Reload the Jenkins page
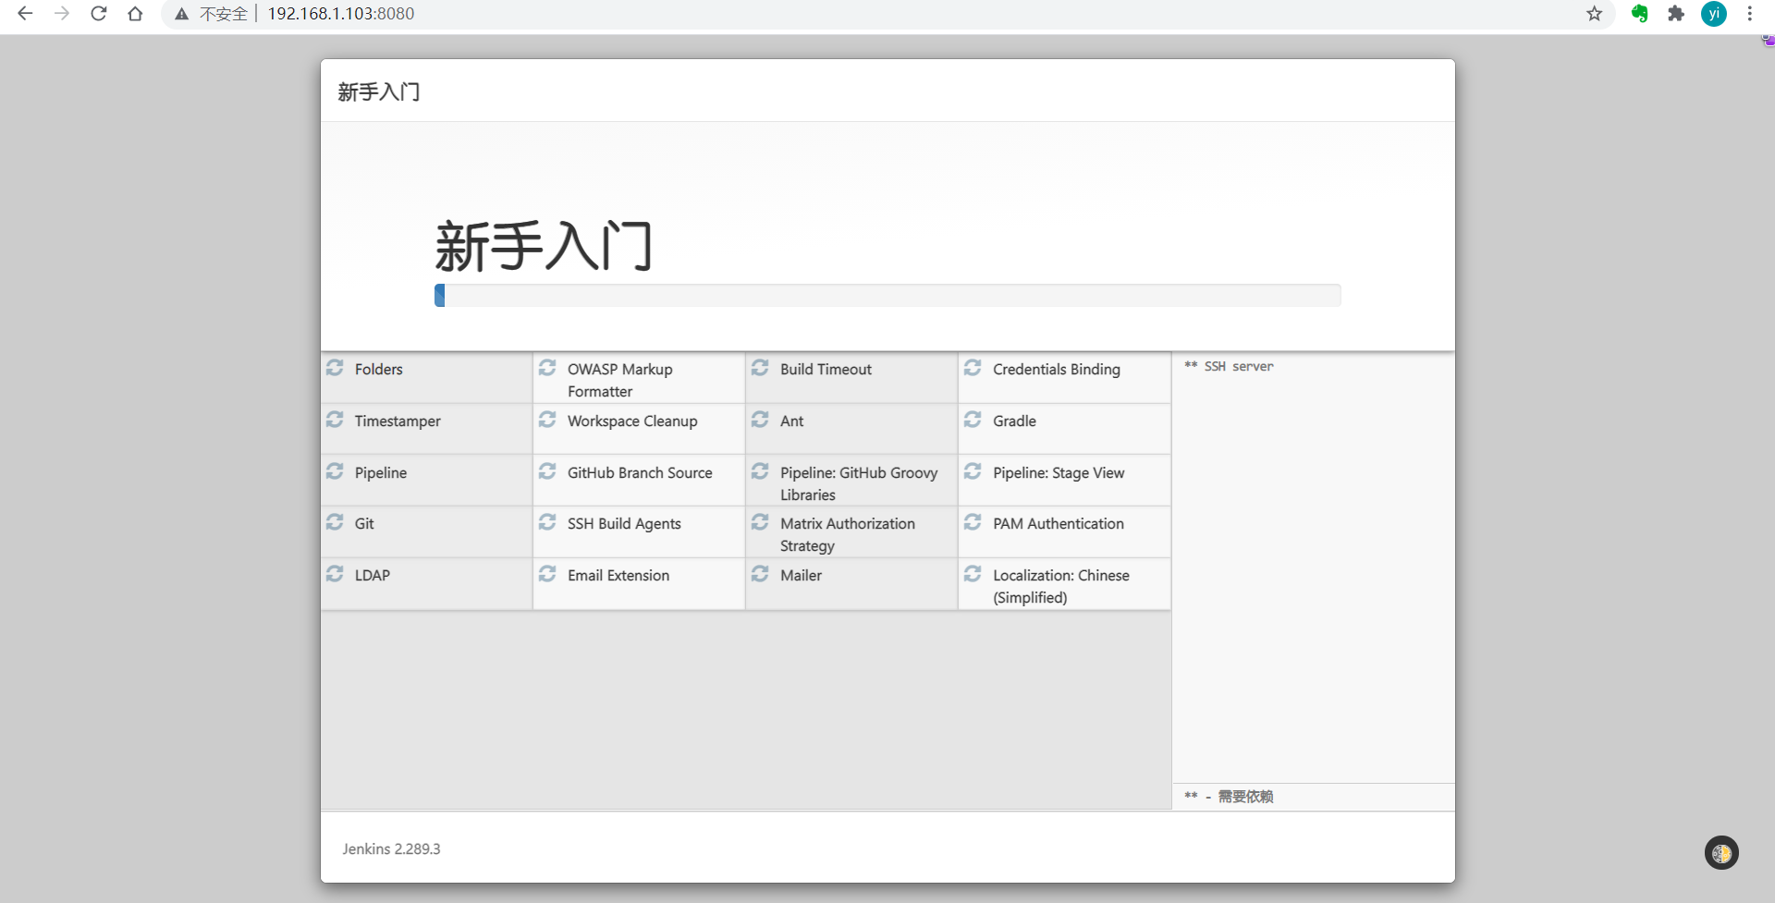This screenshot has width=1775, height=903. 99,14
